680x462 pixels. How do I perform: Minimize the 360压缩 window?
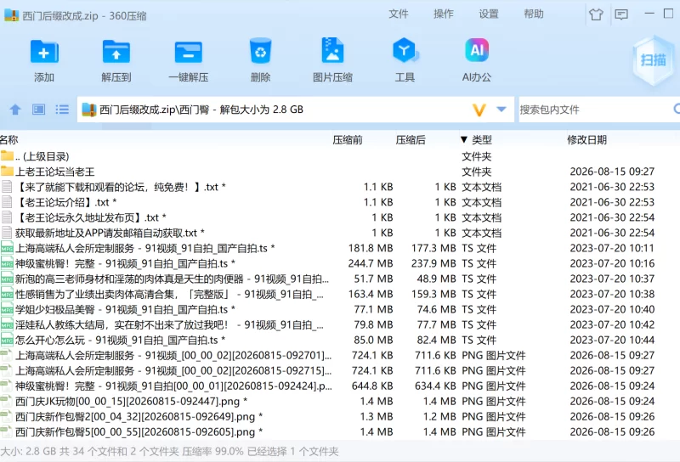click(x=649, y=14)
